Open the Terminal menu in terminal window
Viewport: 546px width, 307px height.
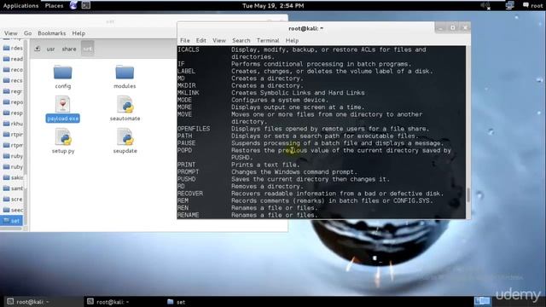(x=268, y=40)
